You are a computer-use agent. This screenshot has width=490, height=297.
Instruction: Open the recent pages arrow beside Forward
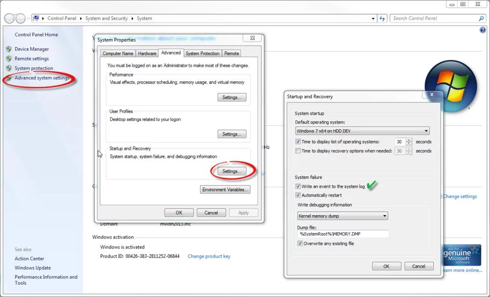pos(28,19)
